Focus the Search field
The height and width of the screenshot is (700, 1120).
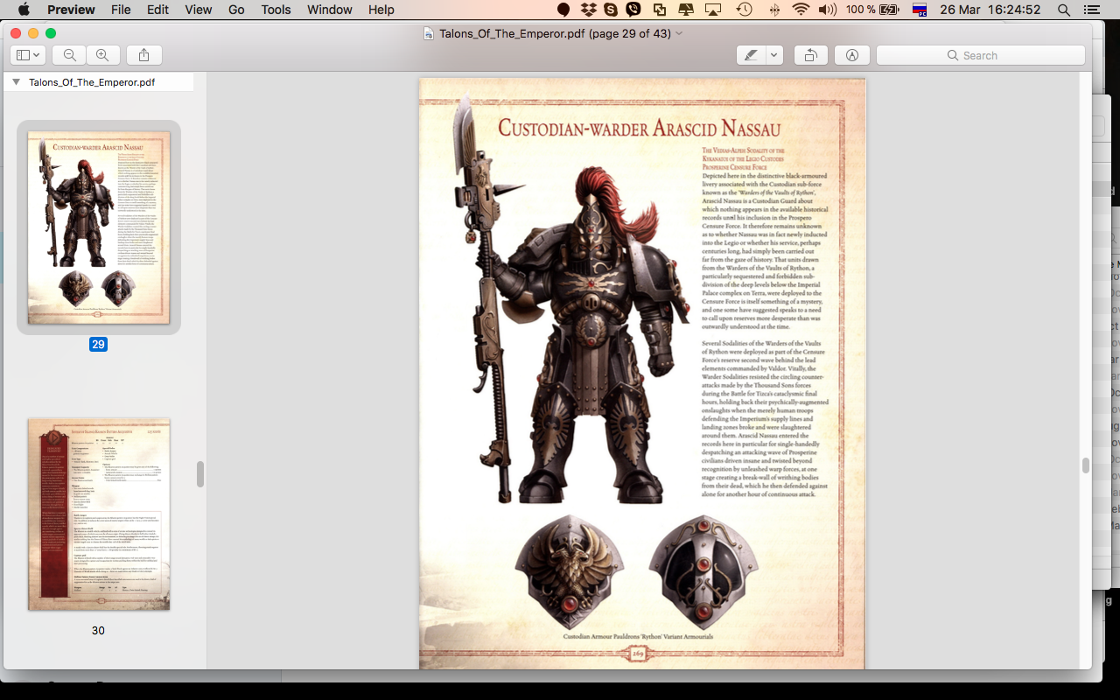coord(981,55)
